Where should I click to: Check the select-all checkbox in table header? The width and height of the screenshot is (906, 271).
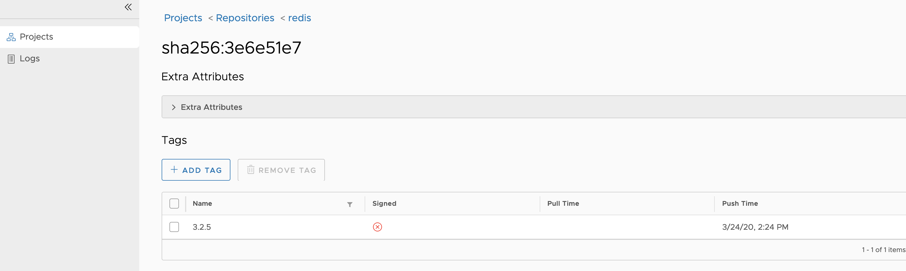(174, 203)
